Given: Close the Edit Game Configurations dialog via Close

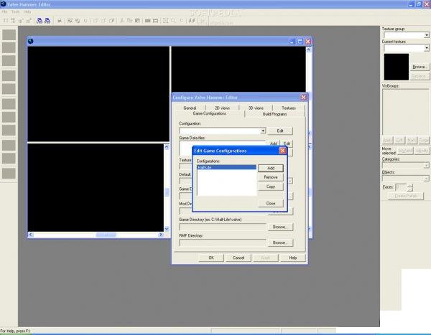Looking at the screenshot, I should point(271,204).
